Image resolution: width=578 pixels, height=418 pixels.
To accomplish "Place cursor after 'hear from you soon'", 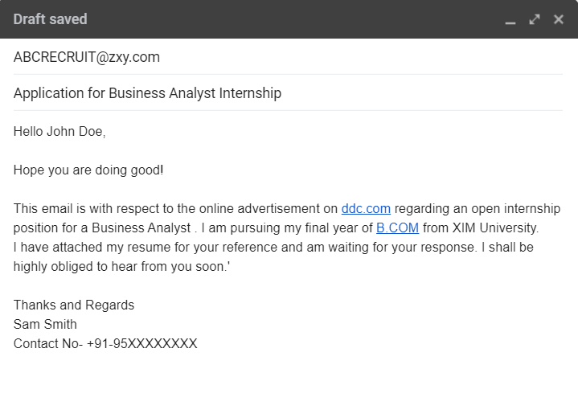I will [x=226, y=267].
